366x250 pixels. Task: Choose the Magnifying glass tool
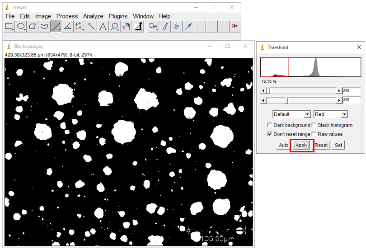pos(115,27)
